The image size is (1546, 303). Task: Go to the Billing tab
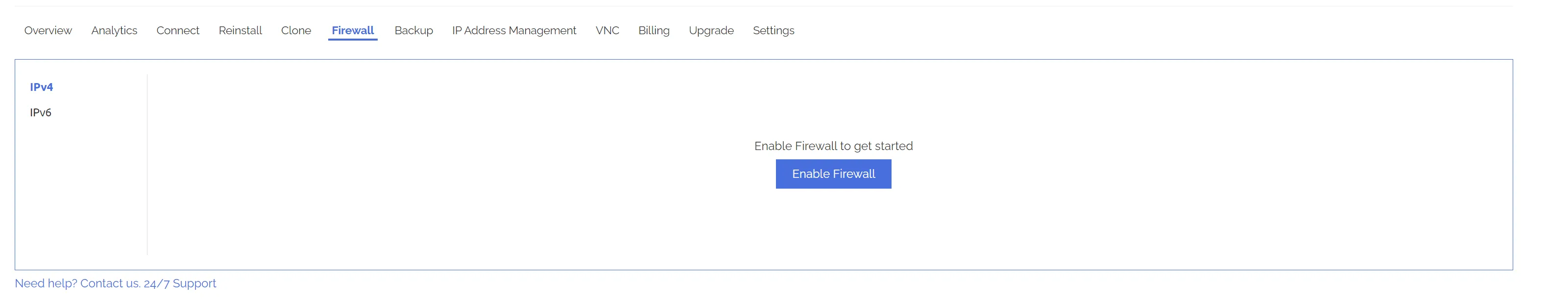pyautogui.click(x=653, y=30)
